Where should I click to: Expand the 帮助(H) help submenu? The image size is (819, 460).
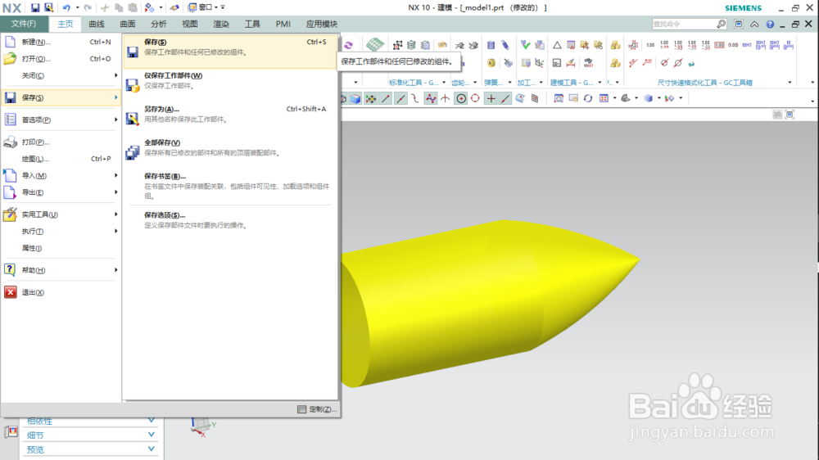pos(61,270)
